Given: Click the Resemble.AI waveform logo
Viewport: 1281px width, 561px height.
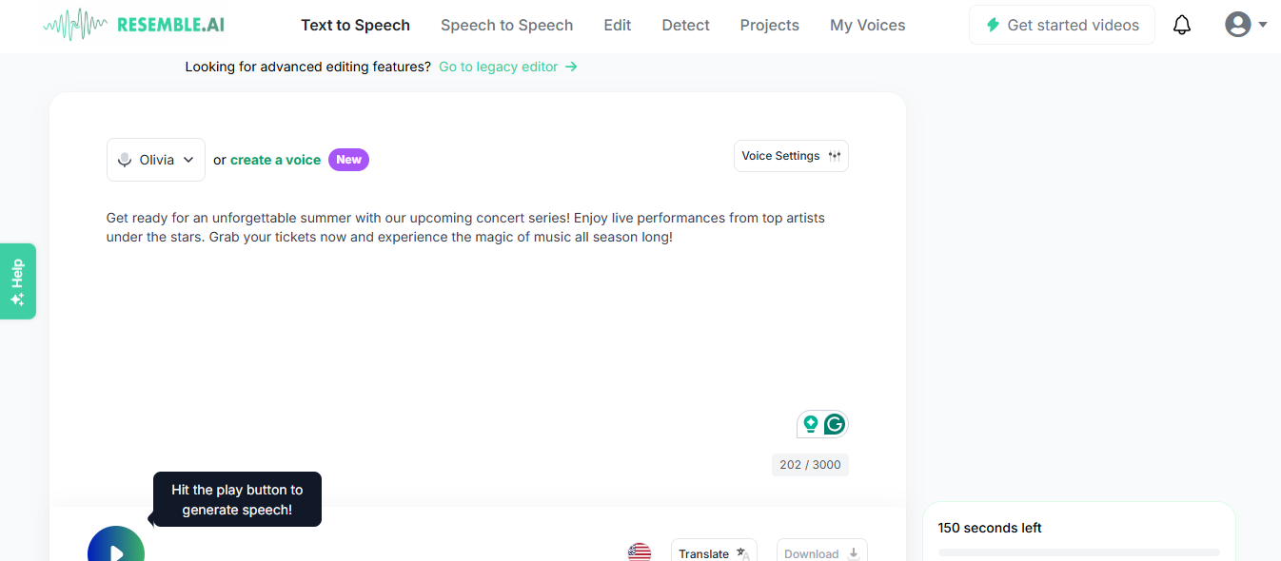Looking at the screenshot, I should (x=75, y=25).
